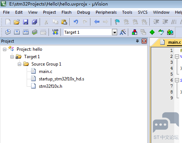Build target files
The image size is (182, 143).
(17, 32)
